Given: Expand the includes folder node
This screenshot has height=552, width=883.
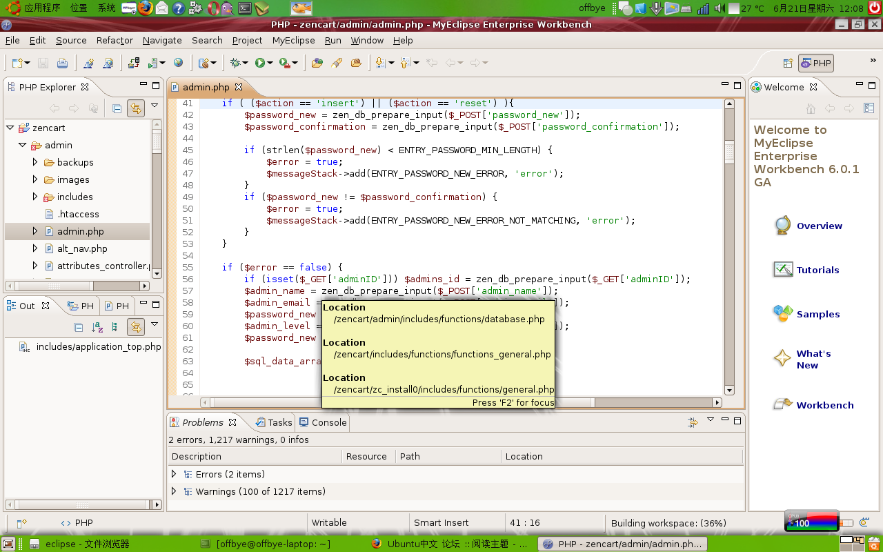Looking at the screenshot, I should (x=35, y=197).
